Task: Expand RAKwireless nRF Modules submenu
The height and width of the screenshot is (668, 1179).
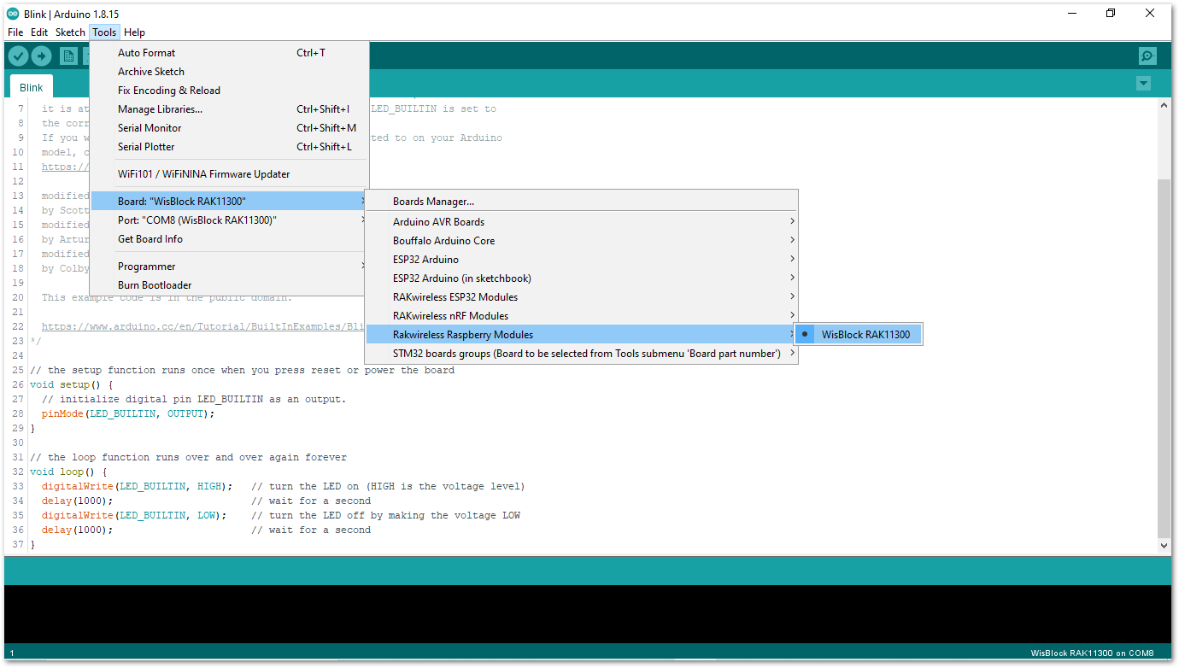Action: pos(582,316)
